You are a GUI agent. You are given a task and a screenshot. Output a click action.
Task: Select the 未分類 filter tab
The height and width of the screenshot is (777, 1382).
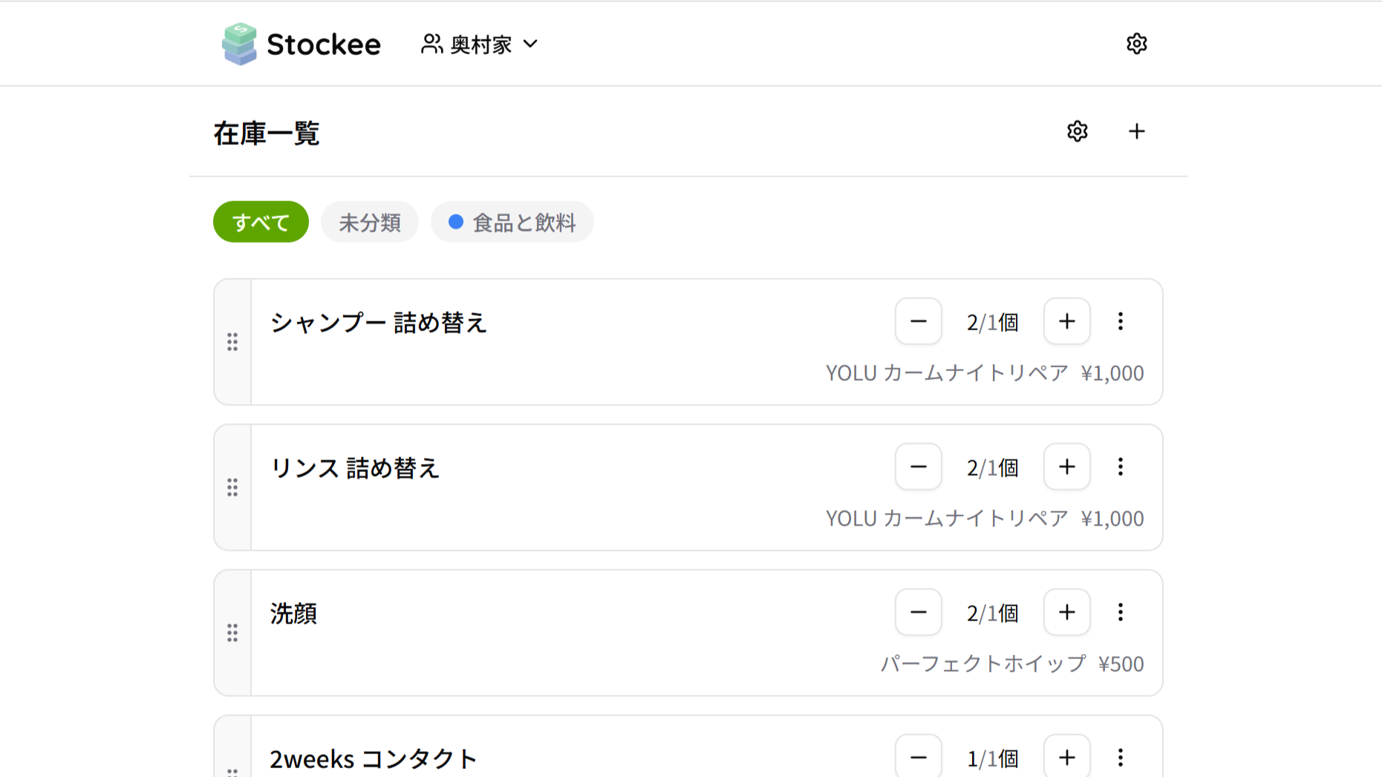coord(370,222)
